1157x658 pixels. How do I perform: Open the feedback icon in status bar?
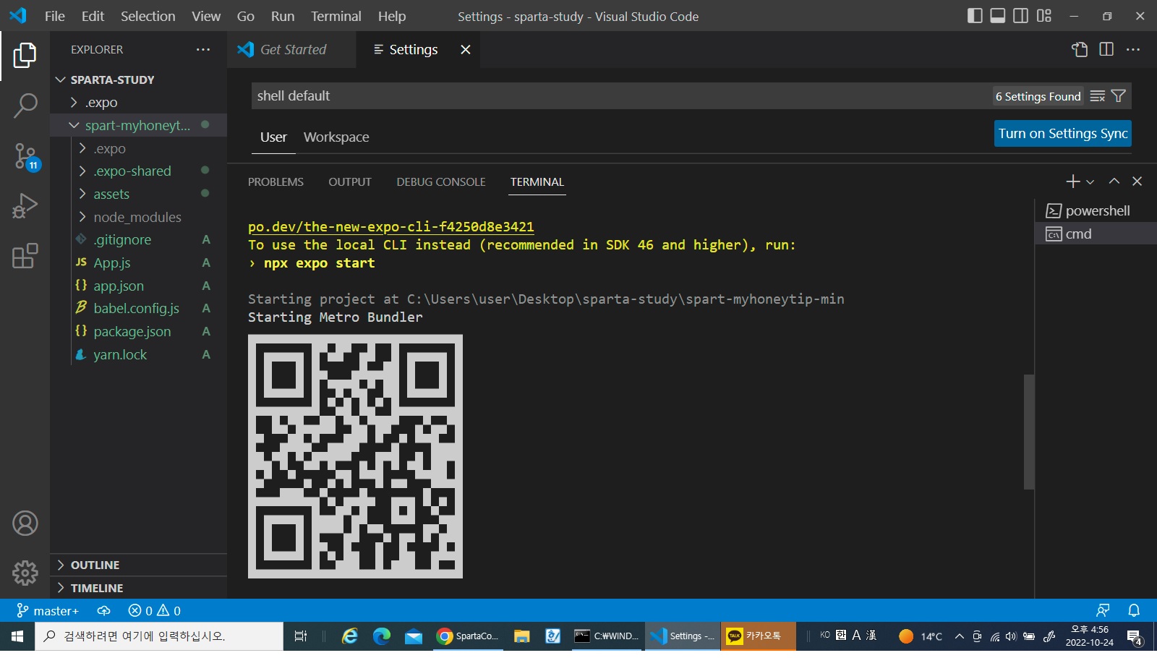[1103, 611]
